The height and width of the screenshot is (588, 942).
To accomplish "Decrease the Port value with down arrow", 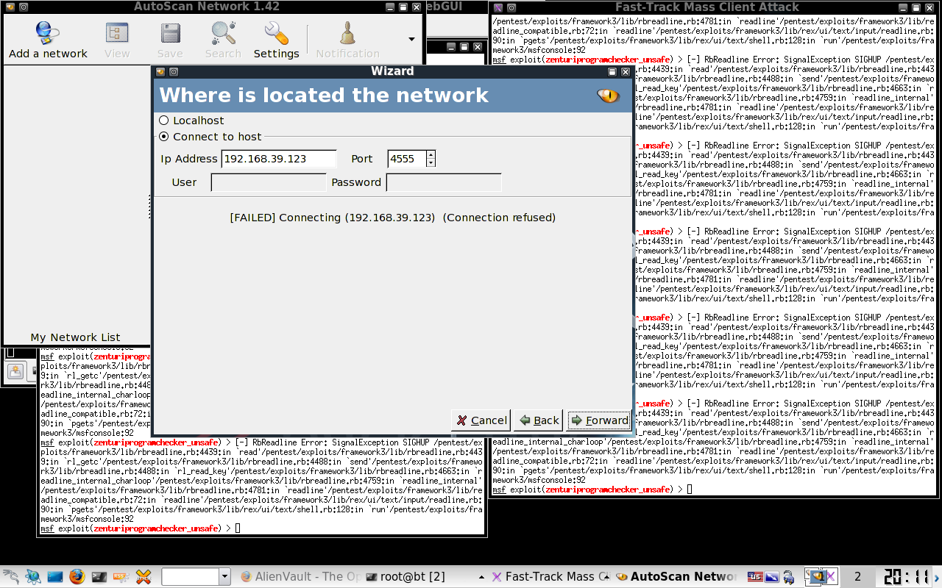I will pyautogui.click(x=431, y=163).
